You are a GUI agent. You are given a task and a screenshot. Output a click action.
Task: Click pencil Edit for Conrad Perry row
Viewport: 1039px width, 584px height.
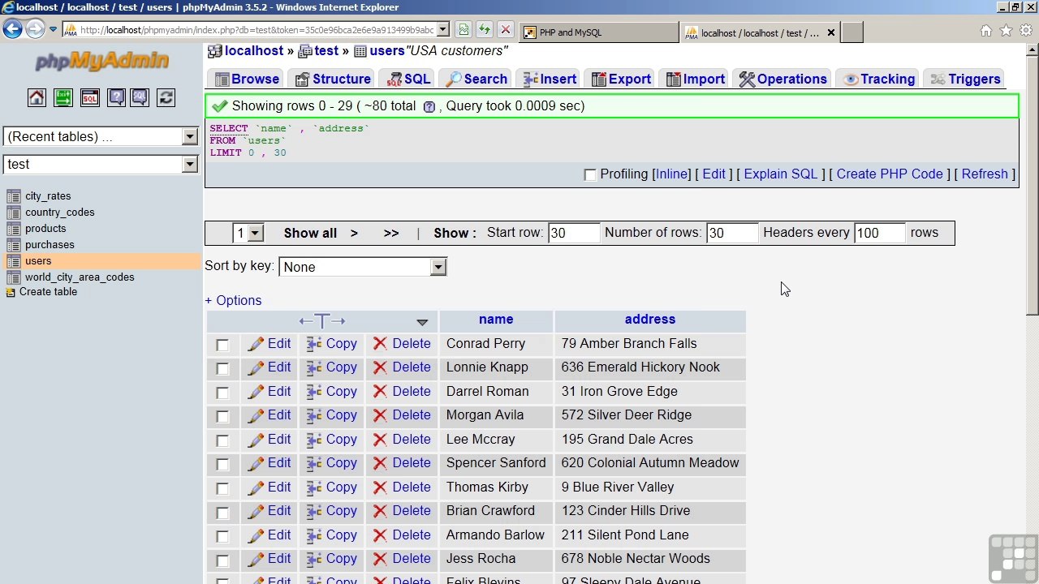point(269,344)
